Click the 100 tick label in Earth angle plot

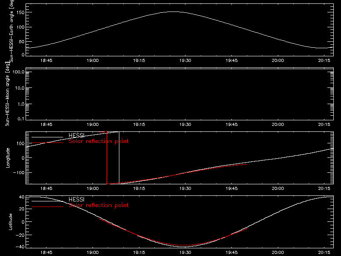pyautogui.click(x=20, y=27)
